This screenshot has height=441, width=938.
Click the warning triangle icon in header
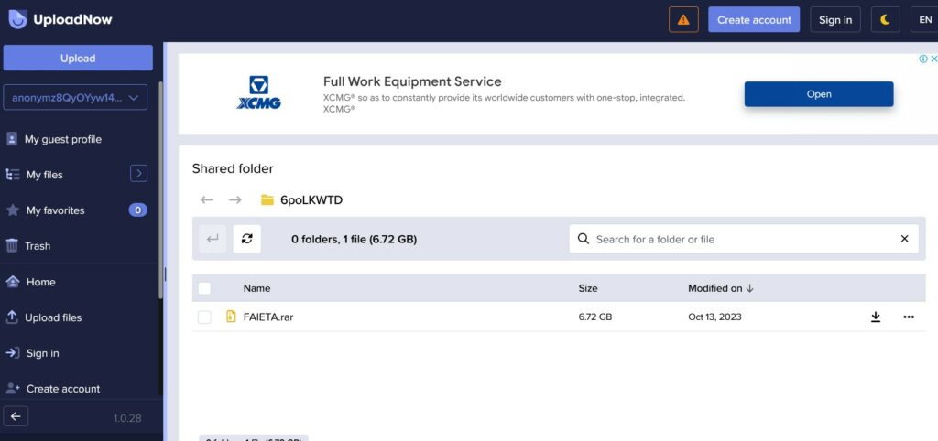click(683, 20)
